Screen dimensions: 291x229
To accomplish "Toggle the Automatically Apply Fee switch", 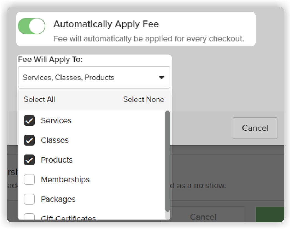I will (31, 26).
